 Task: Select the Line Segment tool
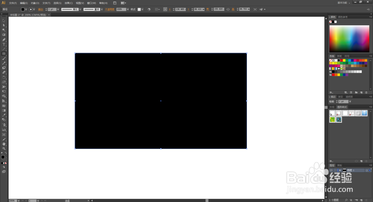pos(4,49)
